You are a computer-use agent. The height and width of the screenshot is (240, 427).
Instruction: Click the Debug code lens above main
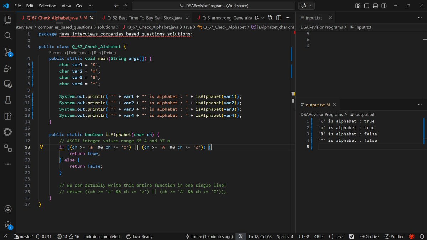coord(110,53)
